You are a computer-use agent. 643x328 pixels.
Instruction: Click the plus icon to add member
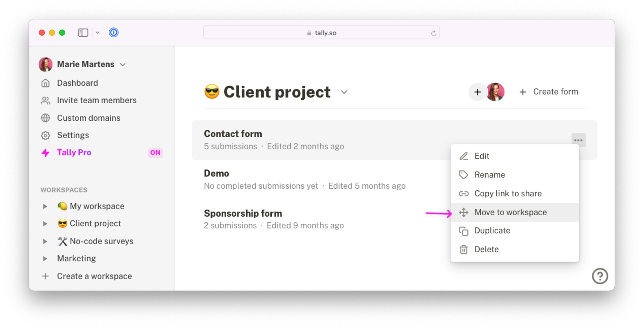point(477,92)
